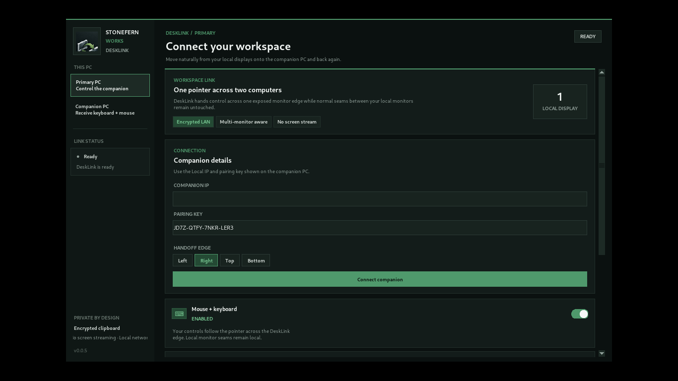Select the Left handoff edge
Viewport: 678px width, 381px height.
click(183, 260)
